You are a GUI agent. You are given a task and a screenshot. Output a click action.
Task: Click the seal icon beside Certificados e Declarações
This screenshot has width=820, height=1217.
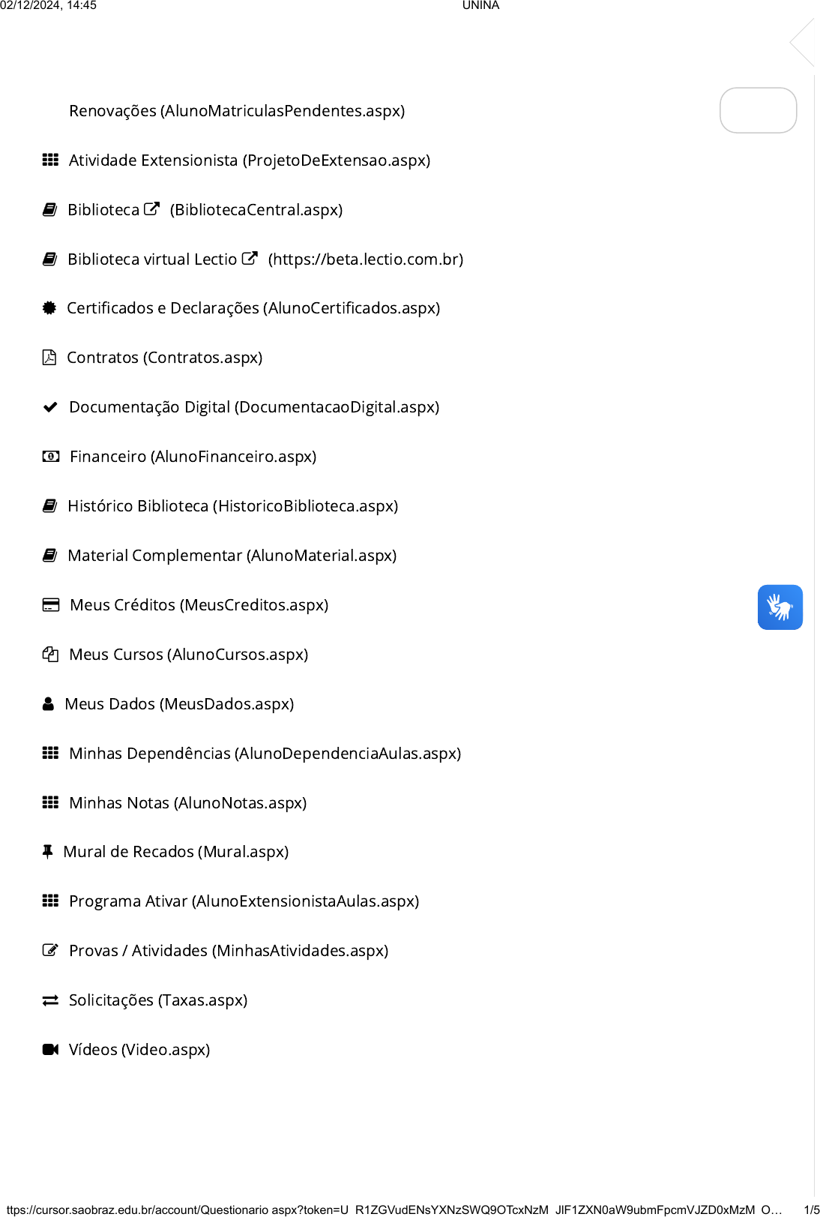(49, 307)
